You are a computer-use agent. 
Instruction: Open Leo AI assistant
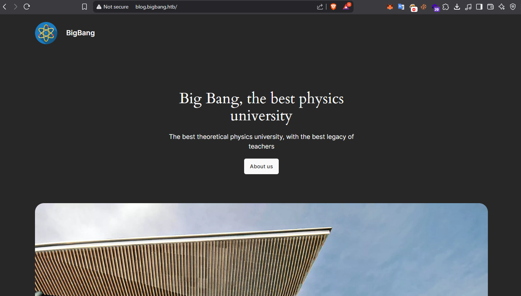[501, 6]
